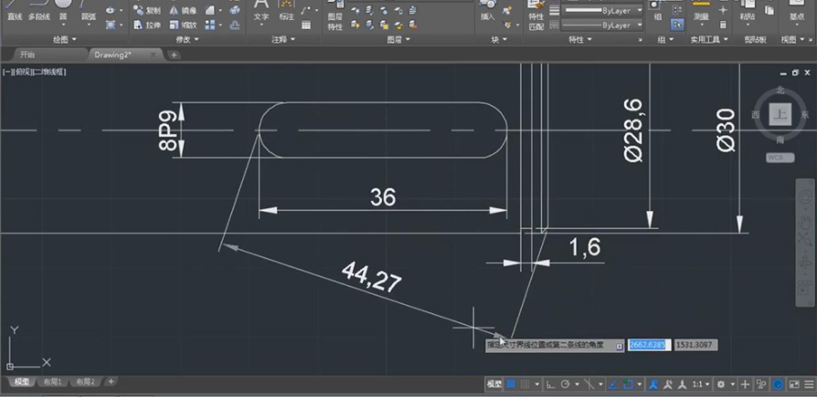
Task: Click the 模型 space status button
Action: click(x=493, y=384)
